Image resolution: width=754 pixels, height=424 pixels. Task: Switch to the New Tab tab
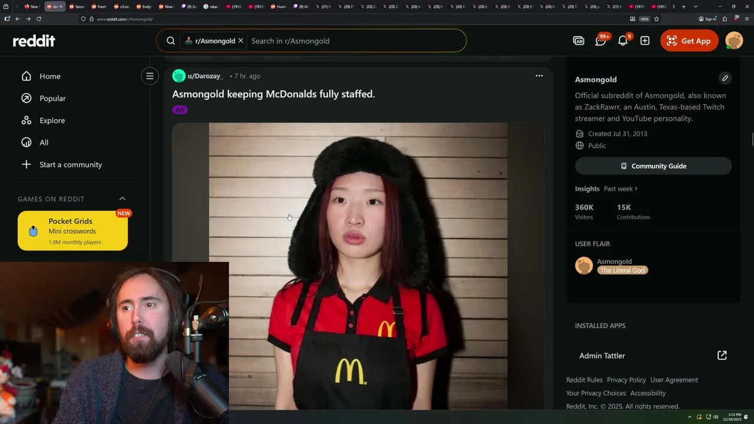31,6
